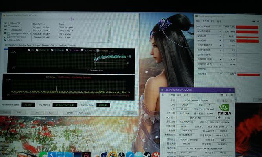This screenshot has height=157, width=262.
Task: Enable the Stress local disks checkbox
Action: (9, 37)
